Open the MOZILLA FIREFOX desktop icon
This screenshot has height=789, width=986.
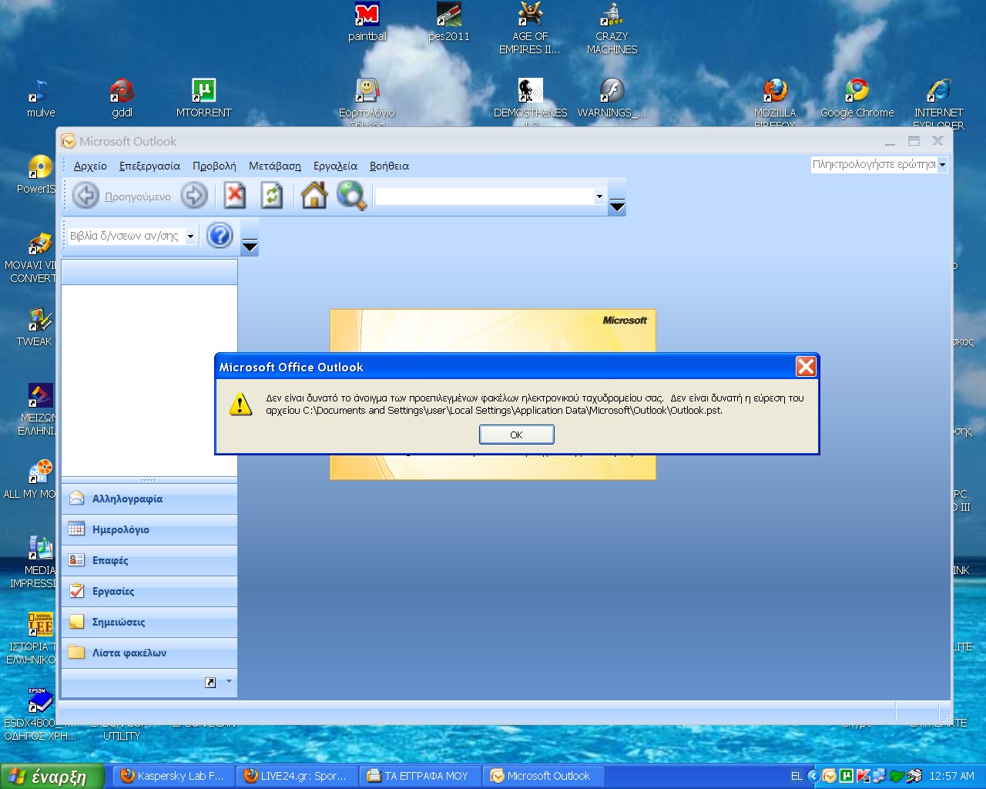775,100
